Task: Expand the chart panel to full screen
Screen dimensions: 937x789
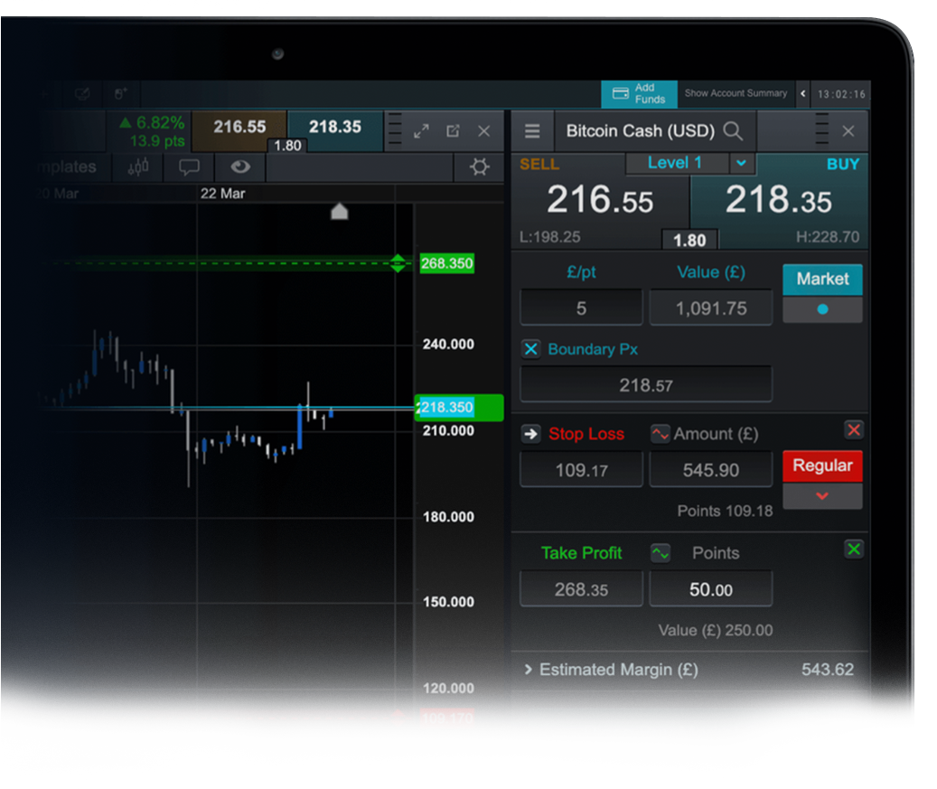Action: pos(421,131)
